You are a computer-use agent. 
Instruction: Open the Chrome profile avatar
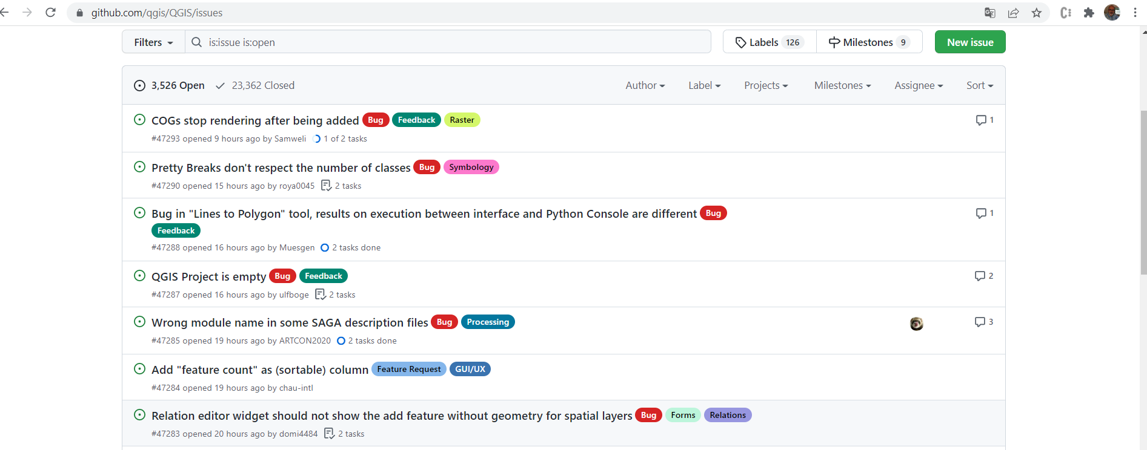tap(1112, 13)
